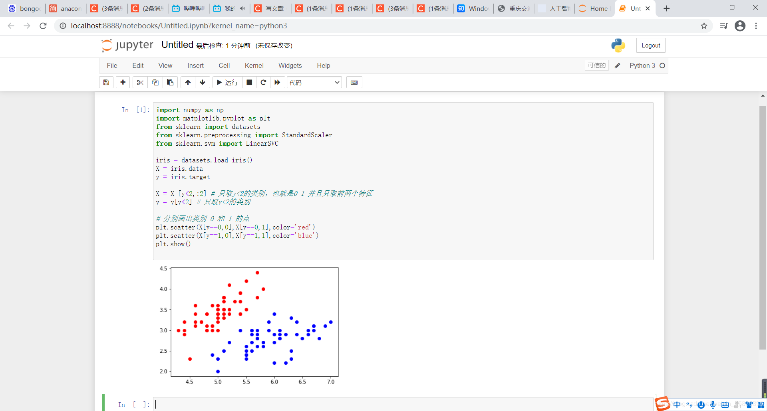Open the input method soft keyboard icon

pos(725,405)
